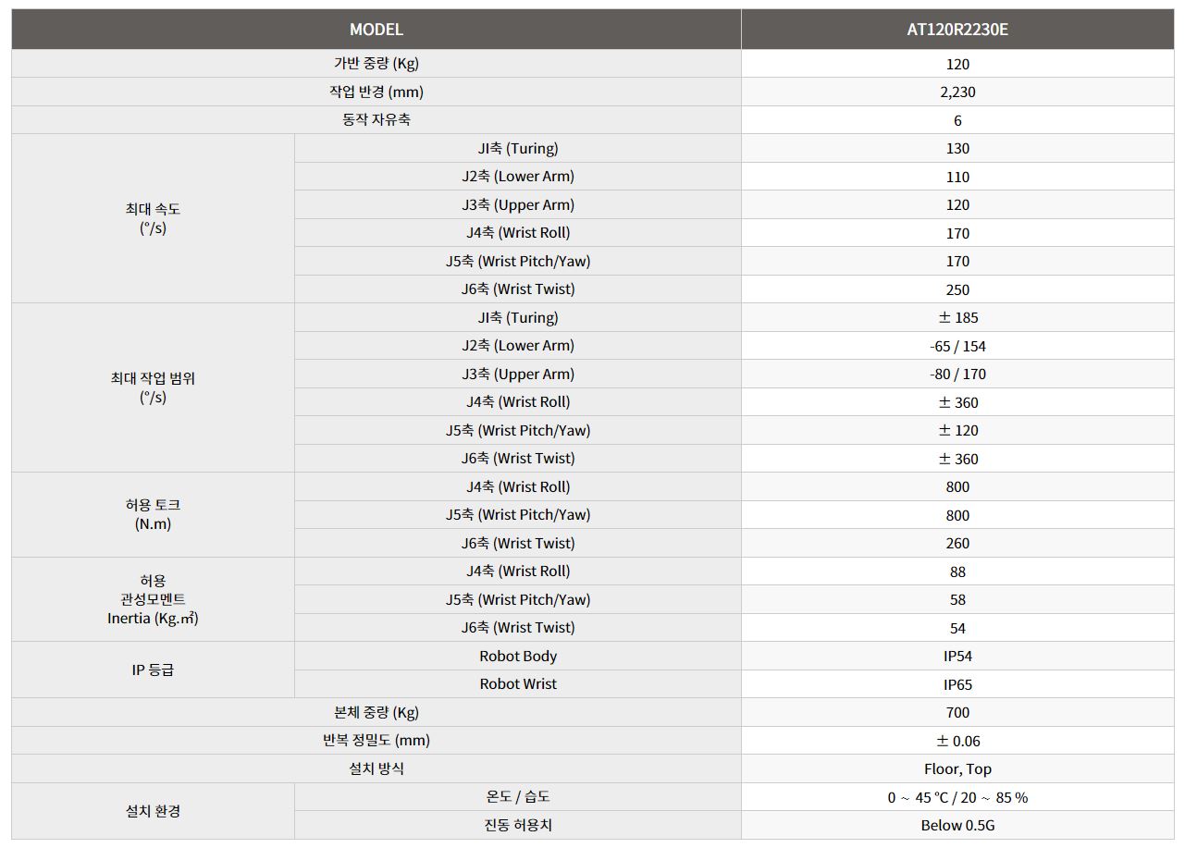Select the inertia value 88

point(957,571)
